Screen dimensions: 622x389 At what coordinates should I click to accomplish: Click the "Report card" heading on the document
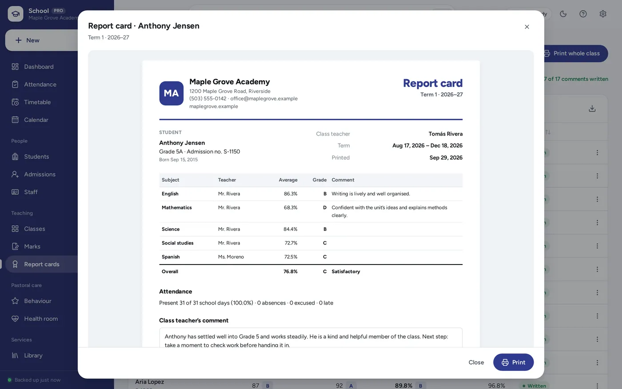[433, 83]
